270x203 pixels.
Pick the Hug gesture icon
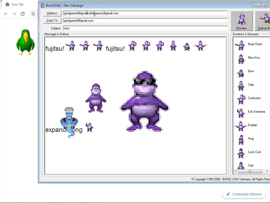point(241,140)
